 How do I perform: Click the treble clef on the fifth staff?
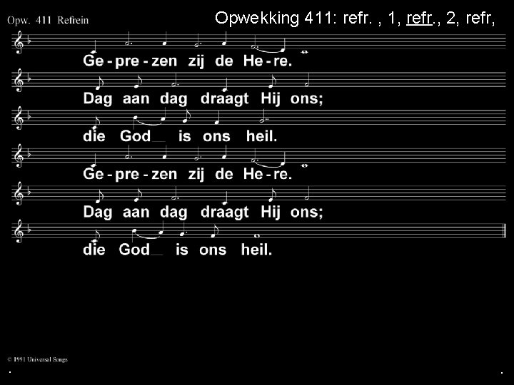click(19, 193)
